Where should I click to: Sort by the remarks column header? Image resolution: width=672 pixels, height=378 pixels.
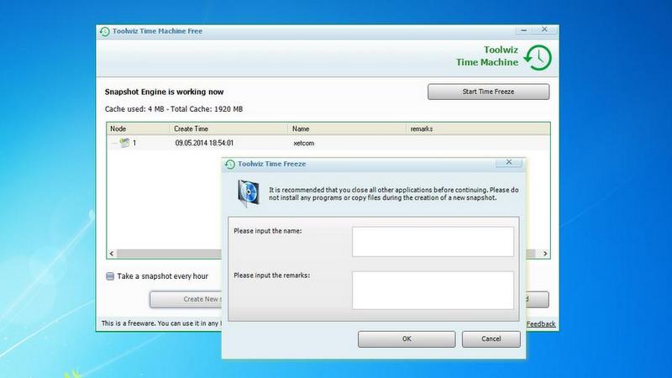pos(478,129)
